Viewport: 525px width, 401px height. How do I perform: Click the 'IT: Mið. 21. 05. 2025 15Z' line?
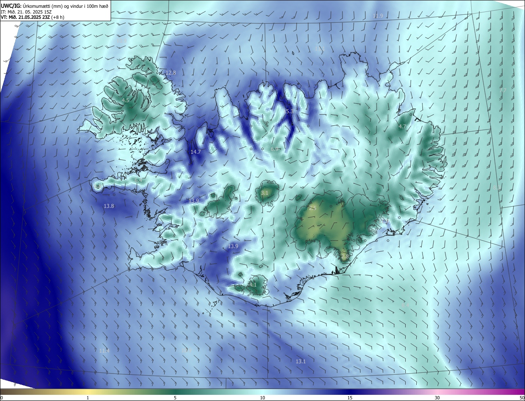(x=26, y=11)
